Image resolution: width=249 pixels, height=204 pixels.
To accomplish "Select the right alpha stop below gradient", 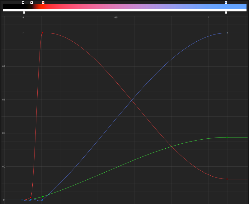I will [x=226, y=13].
